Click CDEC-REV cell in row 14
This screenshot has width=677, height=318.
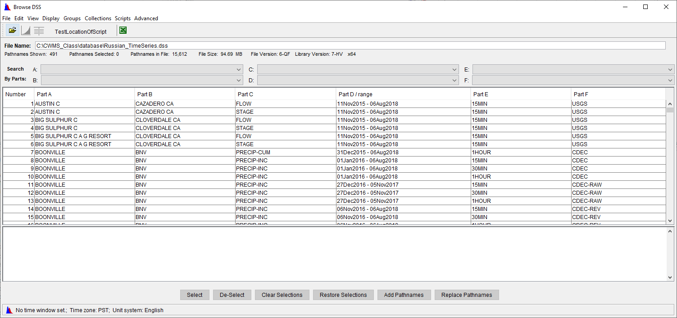point(618,209)
